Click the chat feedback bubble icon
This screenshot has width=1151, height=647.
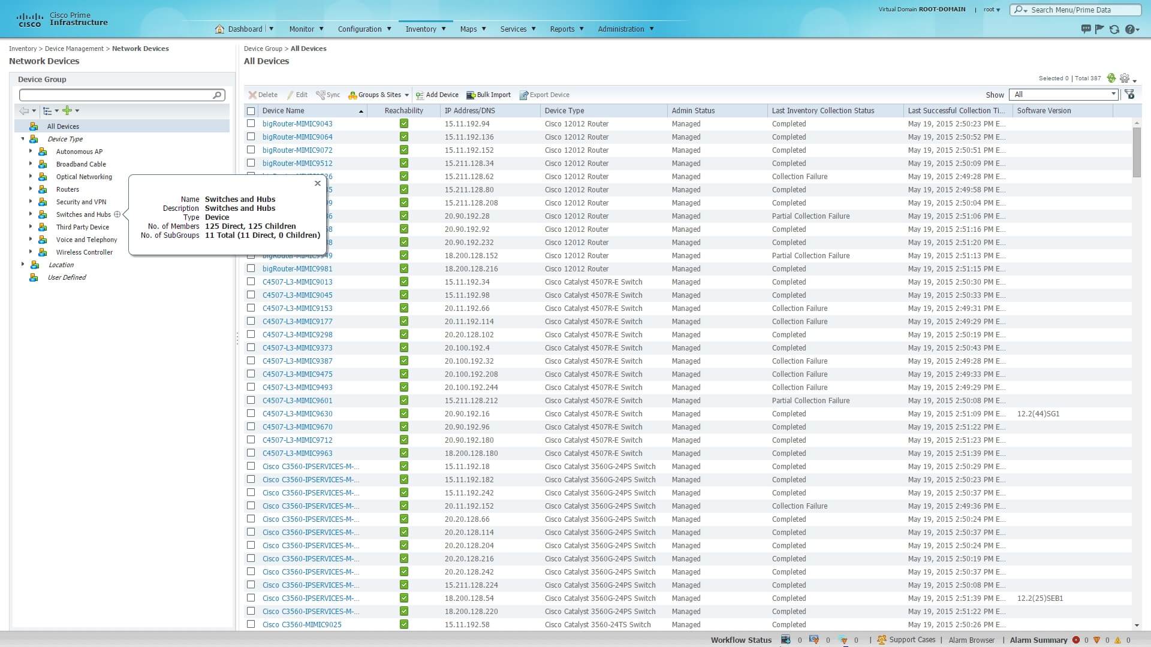(1086, 29)
